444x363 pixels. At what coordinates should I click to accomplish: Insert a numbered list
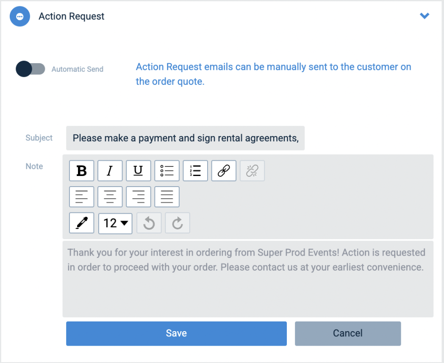pyautogui.click(x=195, y=170)
